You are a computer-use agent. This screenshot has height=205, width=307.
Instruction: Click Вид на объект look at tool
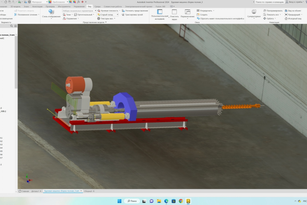coord(293,11)
